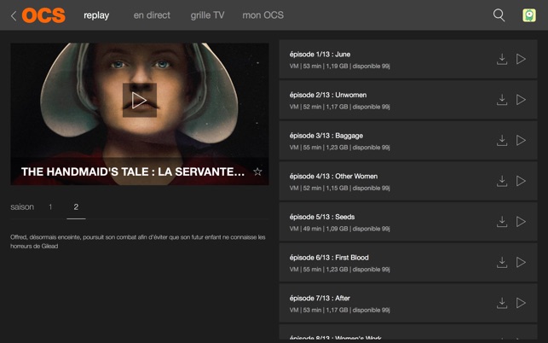The image size is (548, 343).
Task: Download episode 5/13 Seeds
Action: coord(502,222)
